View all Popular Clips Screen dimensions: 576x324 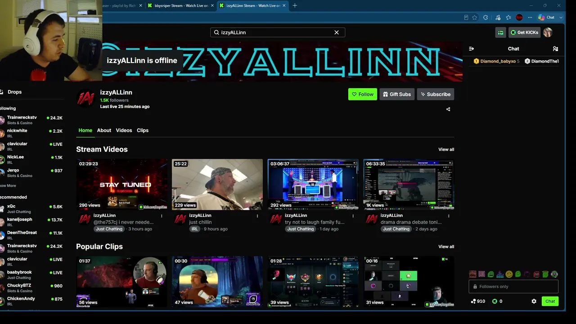click(x=446, y=247)
